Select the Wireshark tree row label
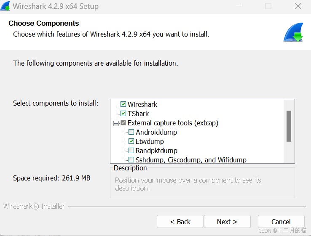Image resolution: width=311 pixels, height=236 pixels. pos(142,104)
